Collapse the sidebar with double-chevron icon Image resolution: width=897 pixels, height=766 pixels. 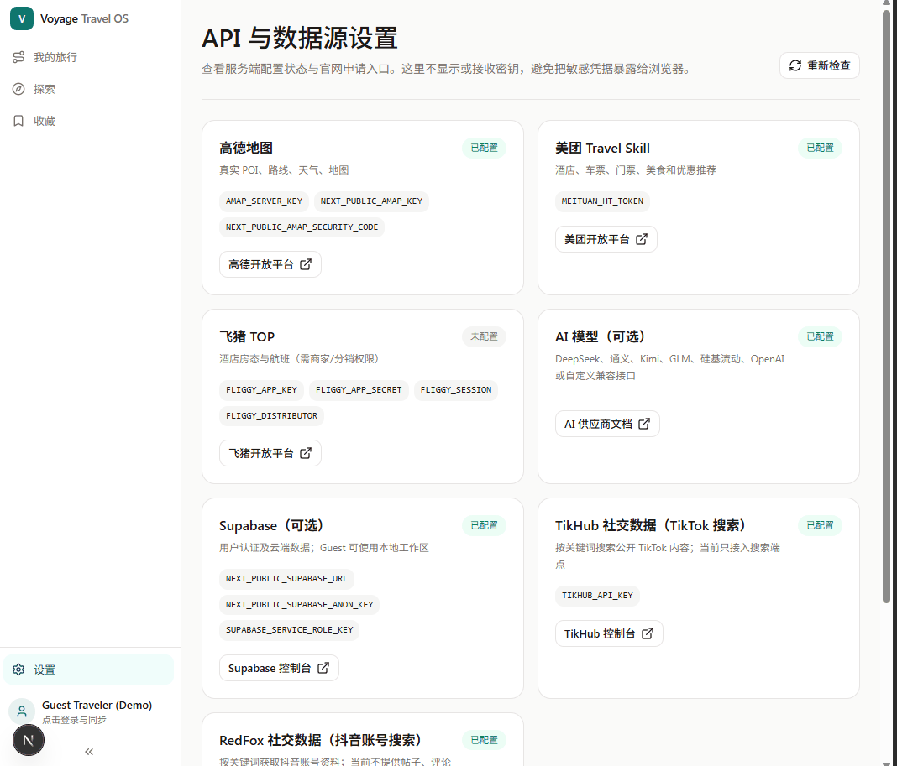pyautogui.click(x=89, y=752)
